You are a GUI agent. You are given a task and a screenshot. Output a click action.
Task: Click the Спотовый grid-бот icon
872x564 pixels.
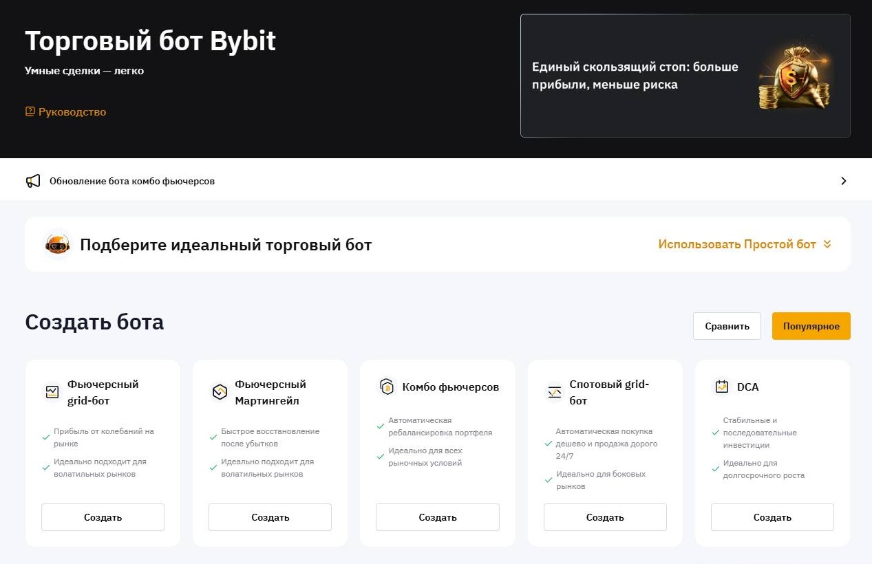click(x=555, y=392)
